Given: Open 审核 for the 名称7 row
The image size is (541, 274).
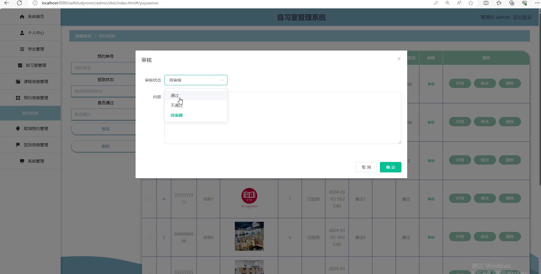Looking at the screenshot, I should tap(431, 199).
